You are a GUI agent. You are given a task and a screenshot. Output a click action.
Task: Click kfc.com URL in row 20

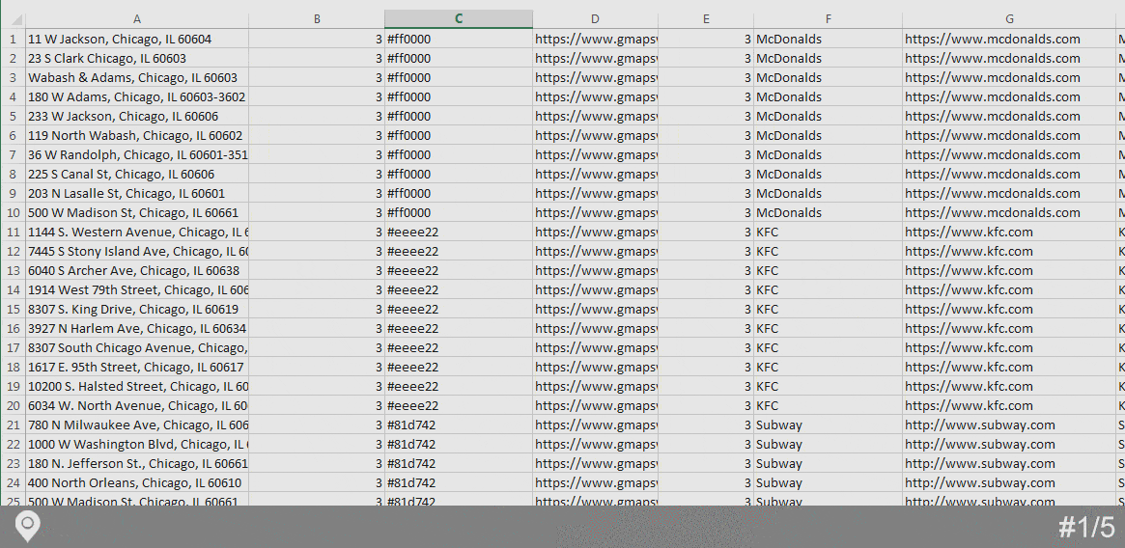(x=1009, y=406)
